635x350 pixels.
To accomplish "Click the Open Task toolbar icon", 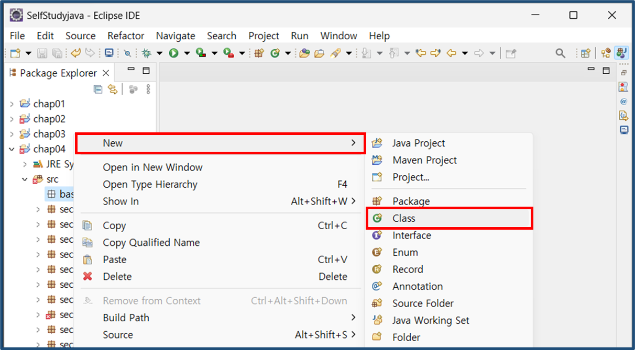I will pos(319,53).
